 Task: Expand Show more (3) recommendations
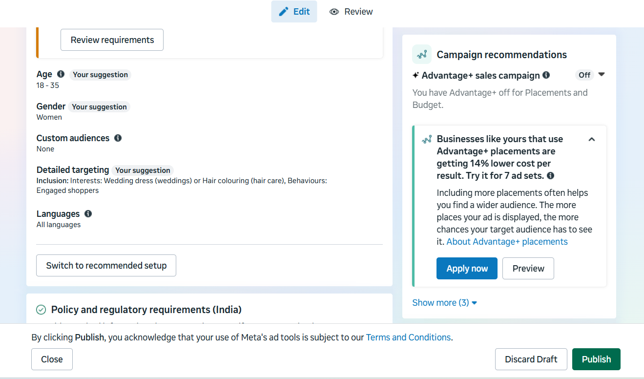[x=444, y=303]
